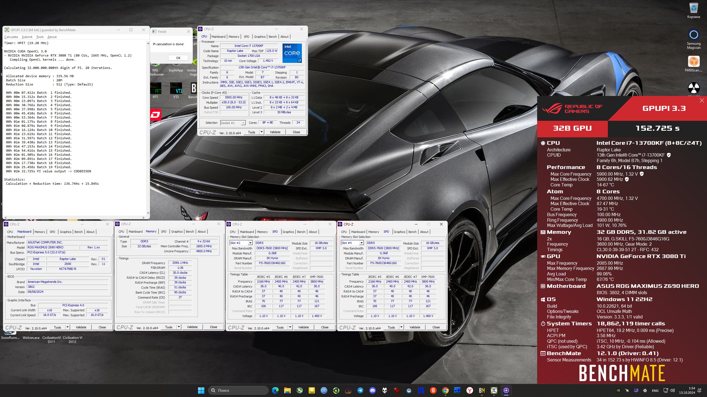Select Mainboard tab in CPU-Z processor window
This screenshot has height=397, width=707.
point(218,37)
